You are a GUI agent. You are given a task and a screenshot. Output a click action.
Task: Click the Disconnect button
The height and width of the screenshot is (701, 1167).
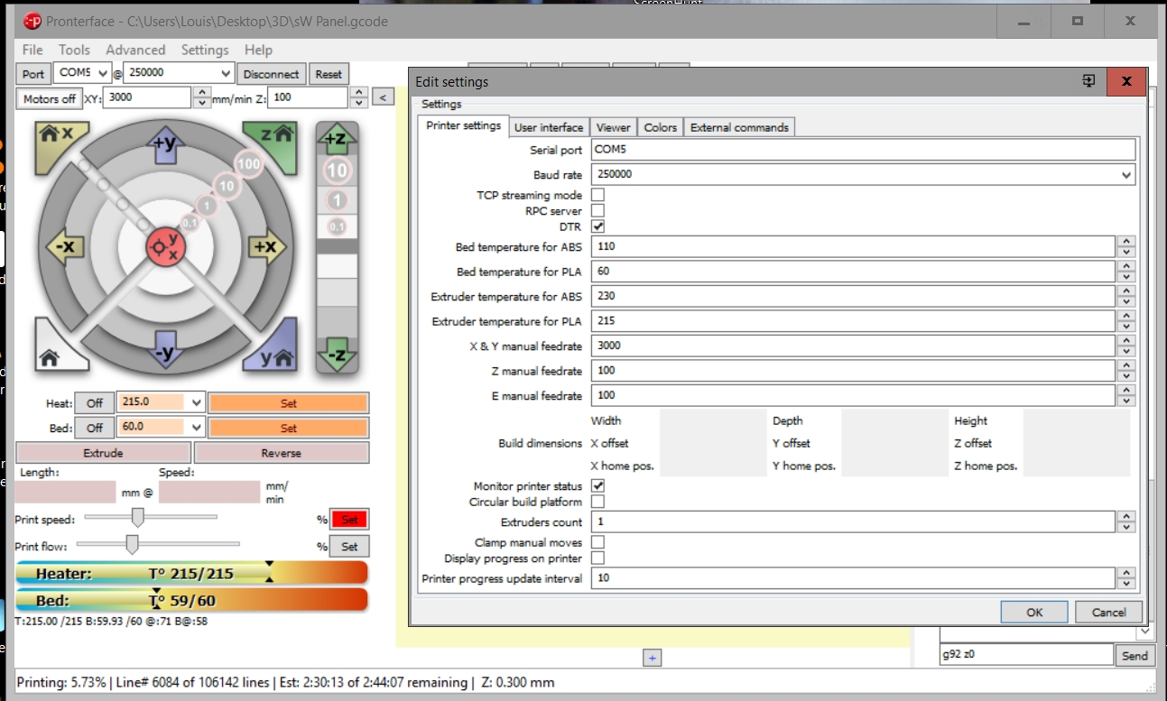point(271,73)
